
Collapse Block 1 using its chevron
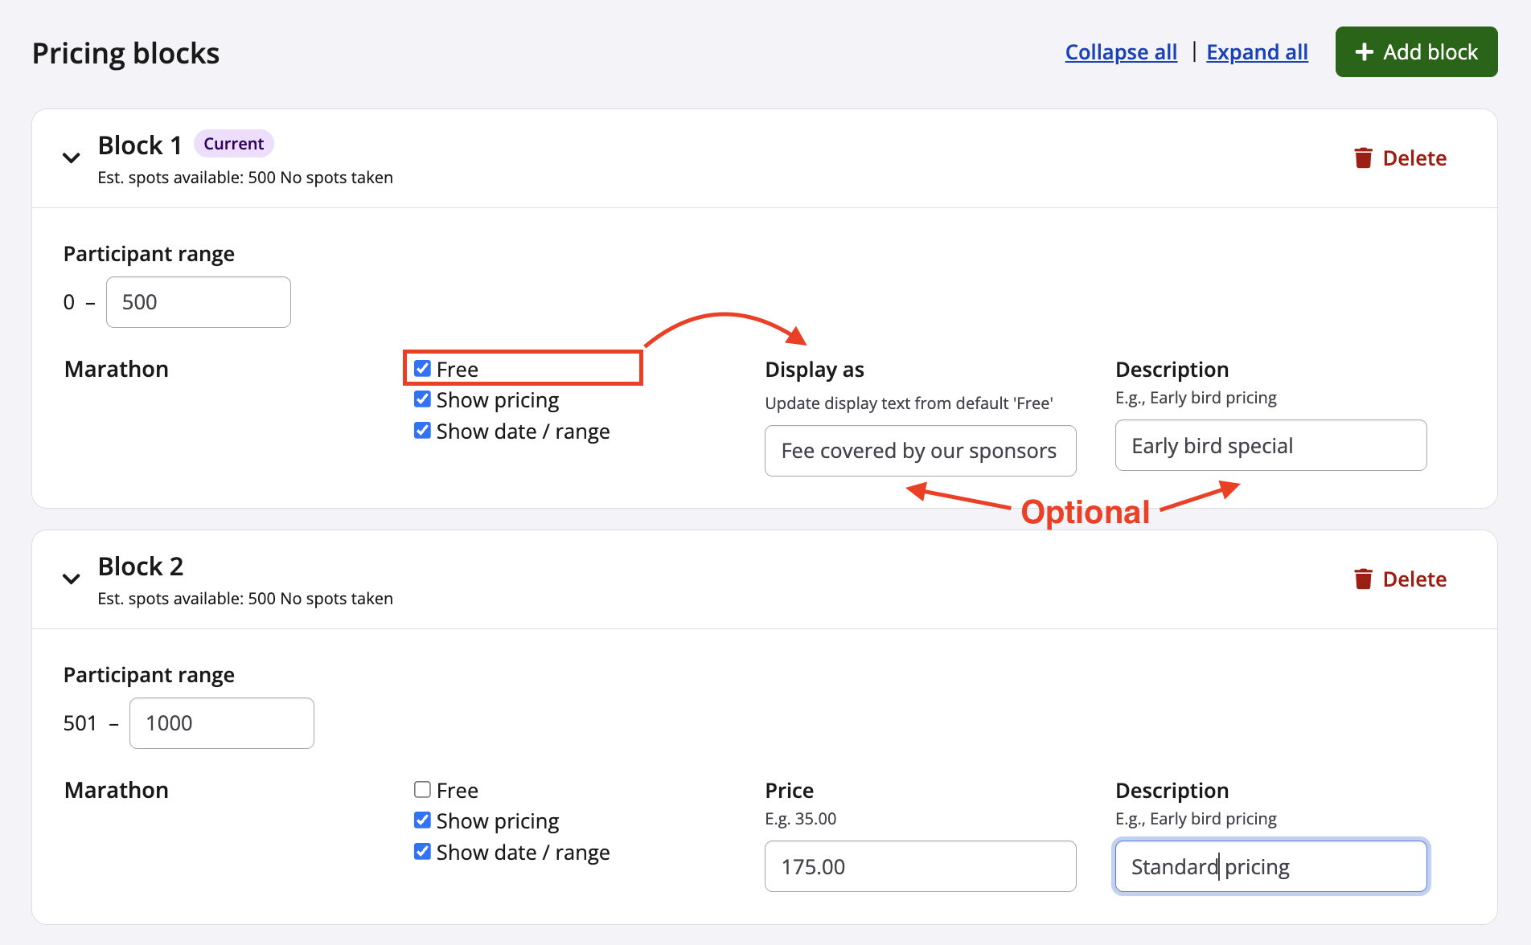point(72,158)
